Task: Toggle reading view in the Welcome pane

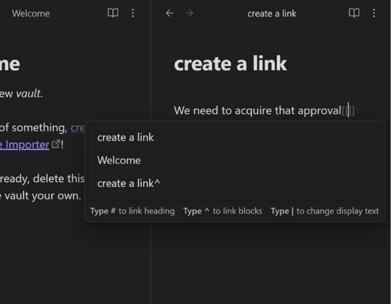Action: (x=113, y=13)
